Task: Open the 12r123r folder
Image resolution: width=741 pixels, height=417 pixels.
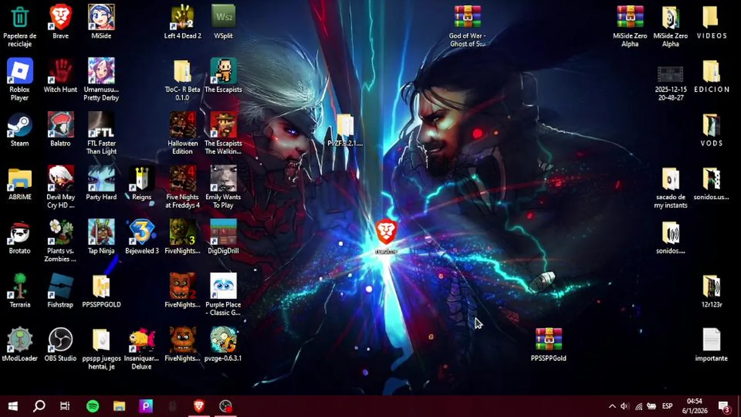Action: [x=711, y=291]
